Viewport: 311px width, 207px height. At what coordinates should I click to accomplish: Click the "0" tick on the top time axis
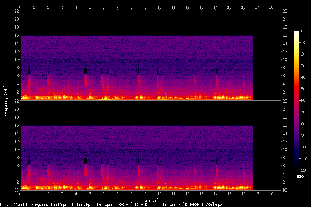[x=20, y=7]
